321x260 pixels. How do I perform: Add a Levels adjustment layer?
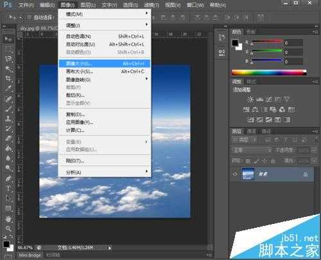[x=259, y=99]
